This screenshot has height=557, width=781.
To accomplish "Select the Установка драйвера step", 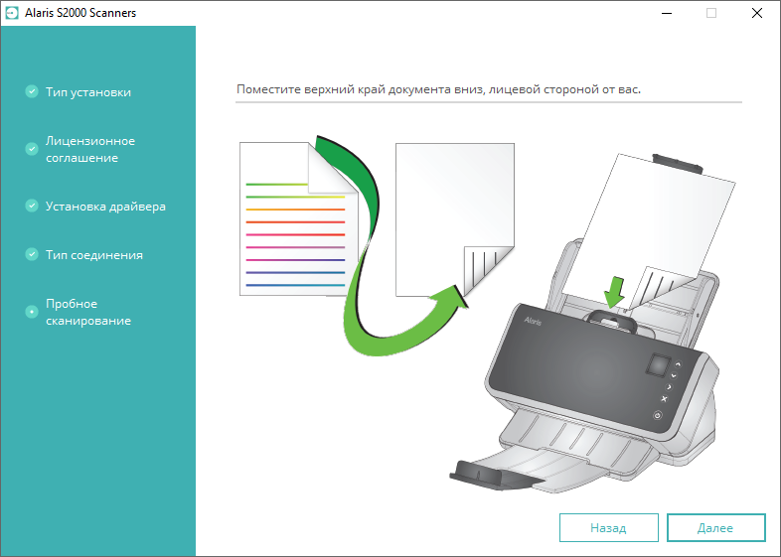I will (105, 207).
